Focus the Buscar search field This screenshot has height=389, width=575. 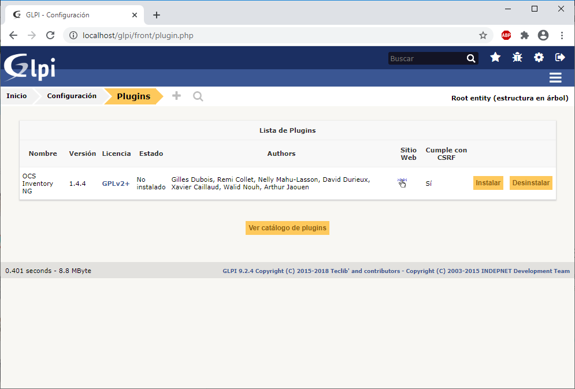pyautogui.click(x=426, y=59)
